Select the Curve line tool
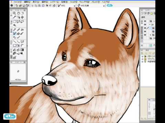The image size is (165, 123). pos(18,42)
